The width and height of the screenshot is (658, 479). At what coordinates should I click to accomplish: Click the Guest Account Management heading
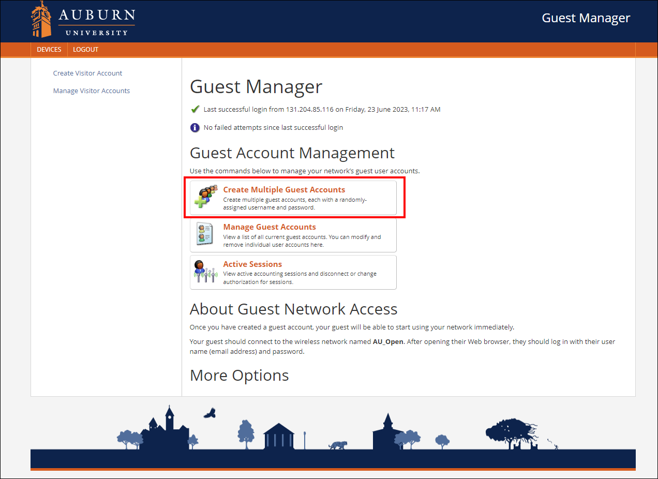(292, 153)
